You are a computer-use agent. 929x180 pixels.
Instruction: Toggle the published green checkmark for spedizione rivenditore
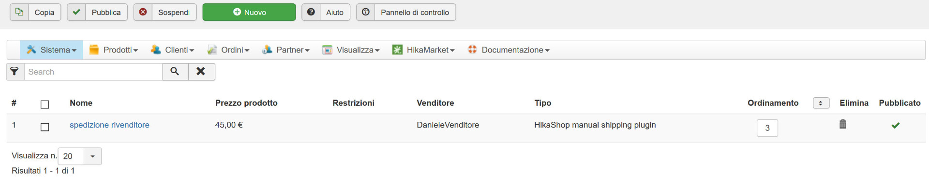[x=896, y=125]
